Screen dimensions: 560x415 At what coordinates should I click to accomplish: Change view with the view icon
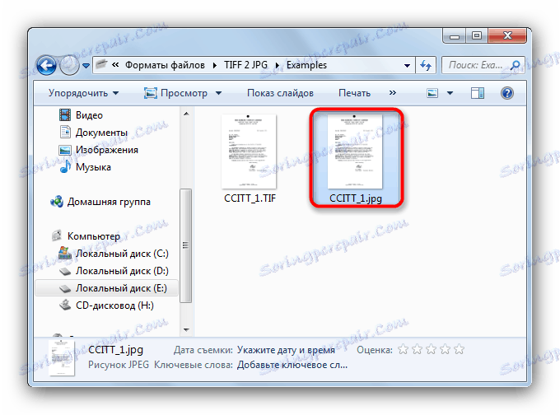coord(432,93)
